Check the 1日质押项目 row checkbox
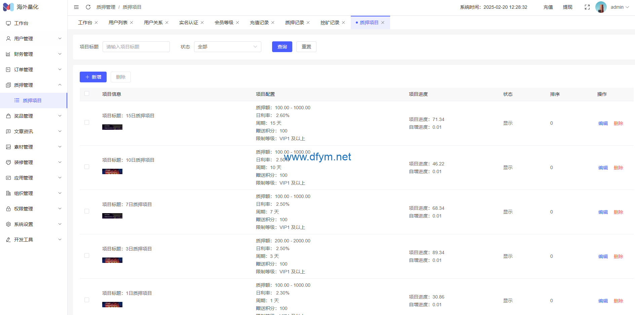 point(87,300)
